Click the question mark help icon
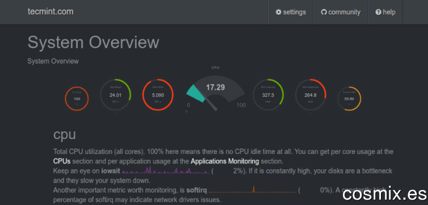The width and height of the screenshot is (428, 205). pos(378,12)
